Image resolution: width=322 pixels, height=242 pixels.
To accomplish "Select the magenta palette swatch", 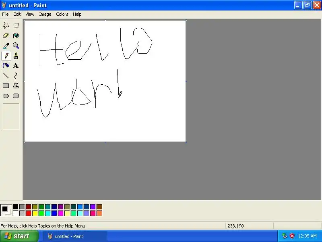I will pyautogui.click(x=61, y=213).
